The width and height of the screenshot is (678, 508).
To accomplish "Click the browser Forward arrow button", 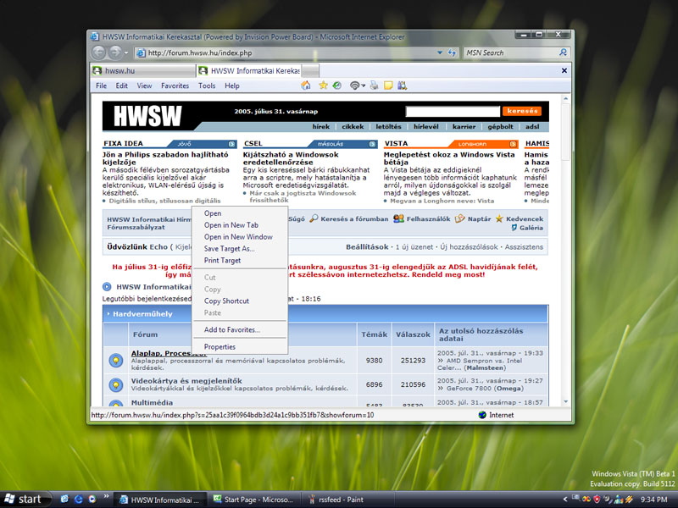I will click(115, 52).
